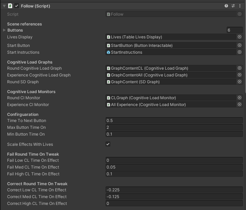Open the object picker for Round Cognitive Load Graph
This screenshot has height=210, width=246.
[x=239, y=68]
